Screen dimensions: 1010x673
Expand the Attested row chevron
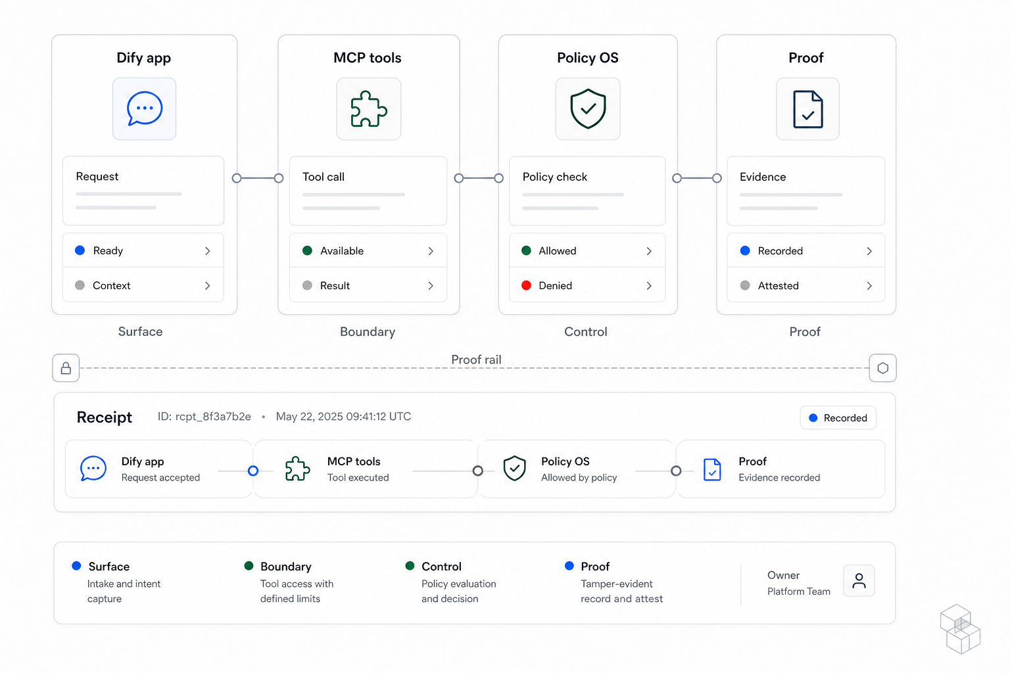point(869,285)
